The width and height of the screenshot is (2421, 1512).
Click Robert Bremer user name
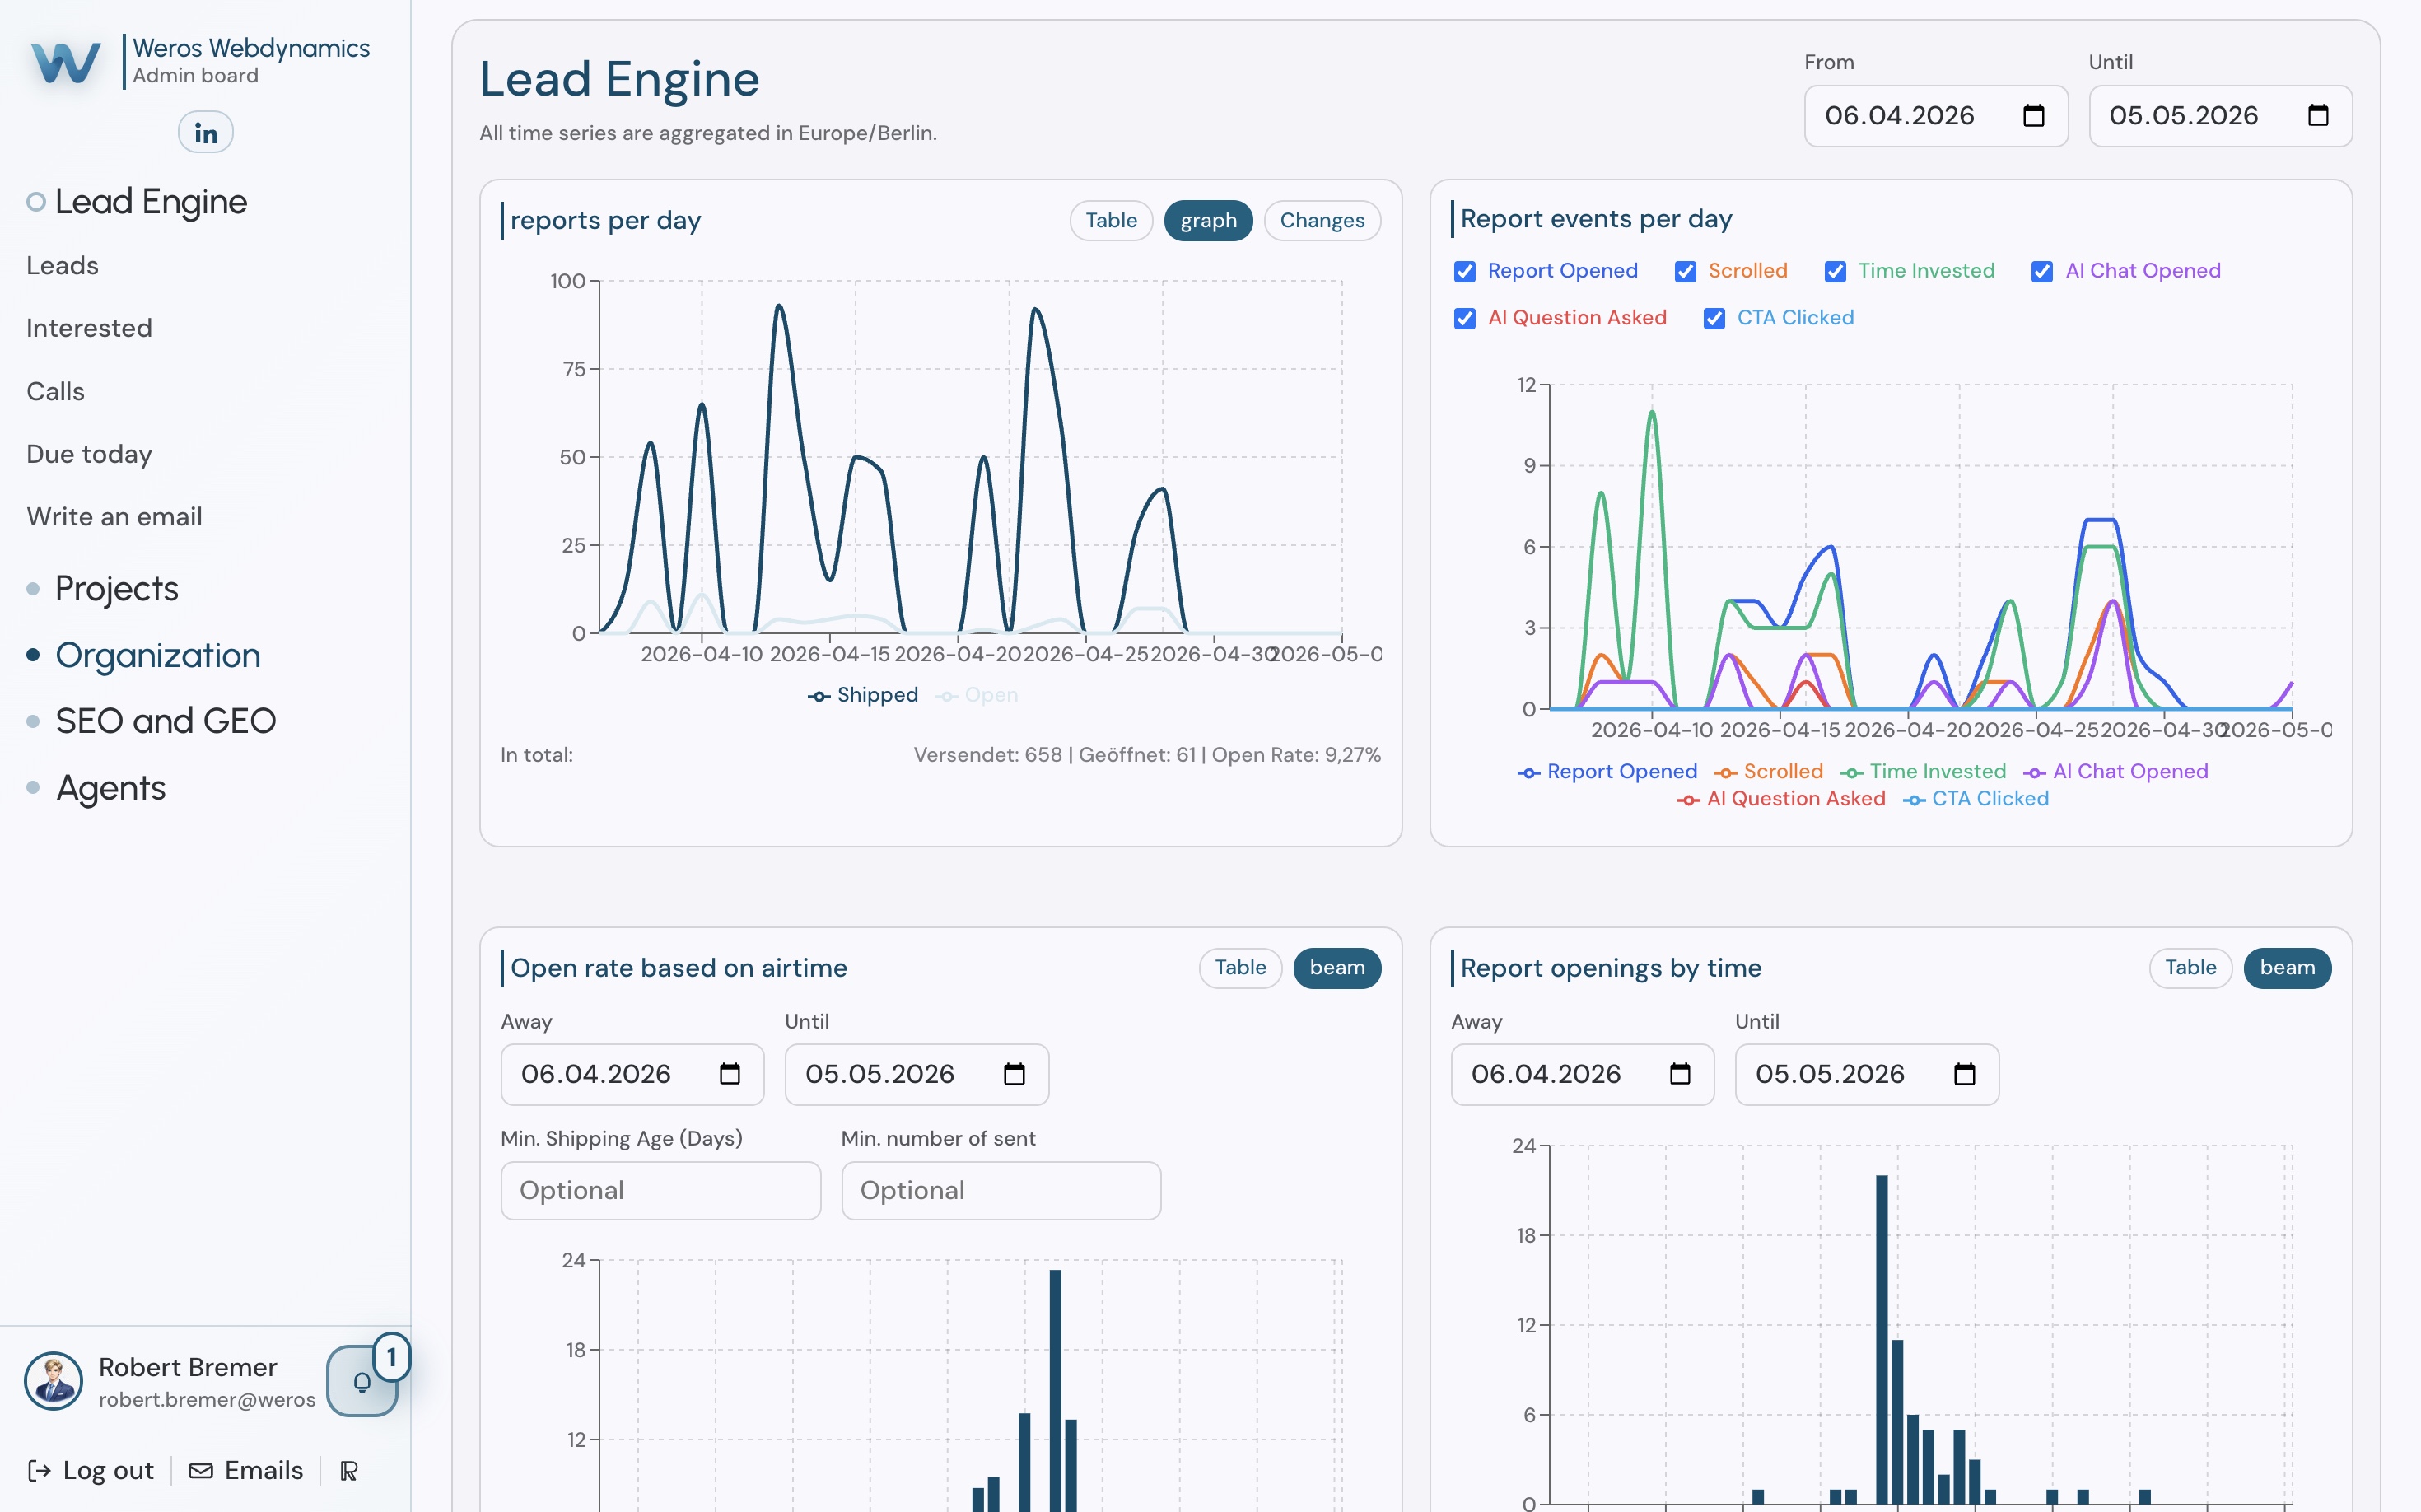[188, 1367]
